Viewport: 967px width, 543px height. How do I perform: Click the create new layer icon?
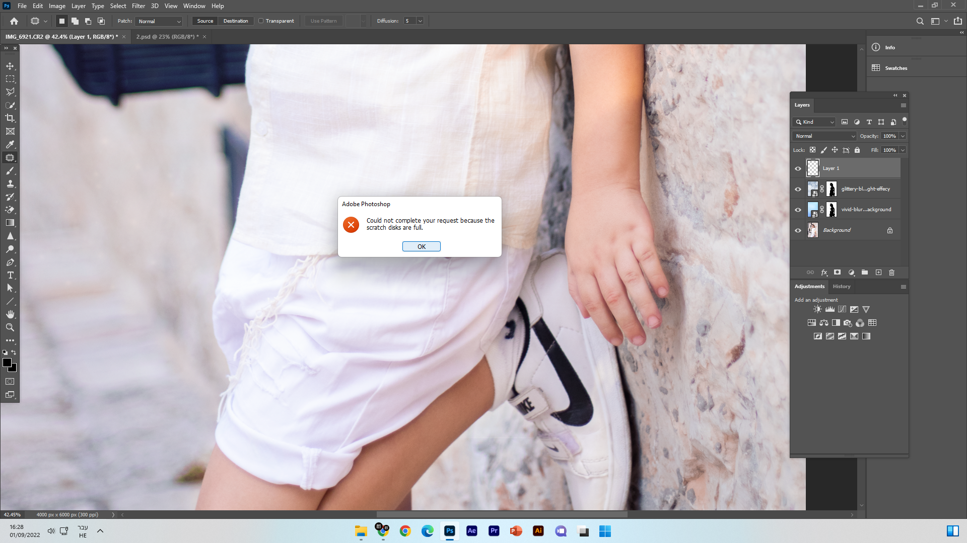pos(878,273)
